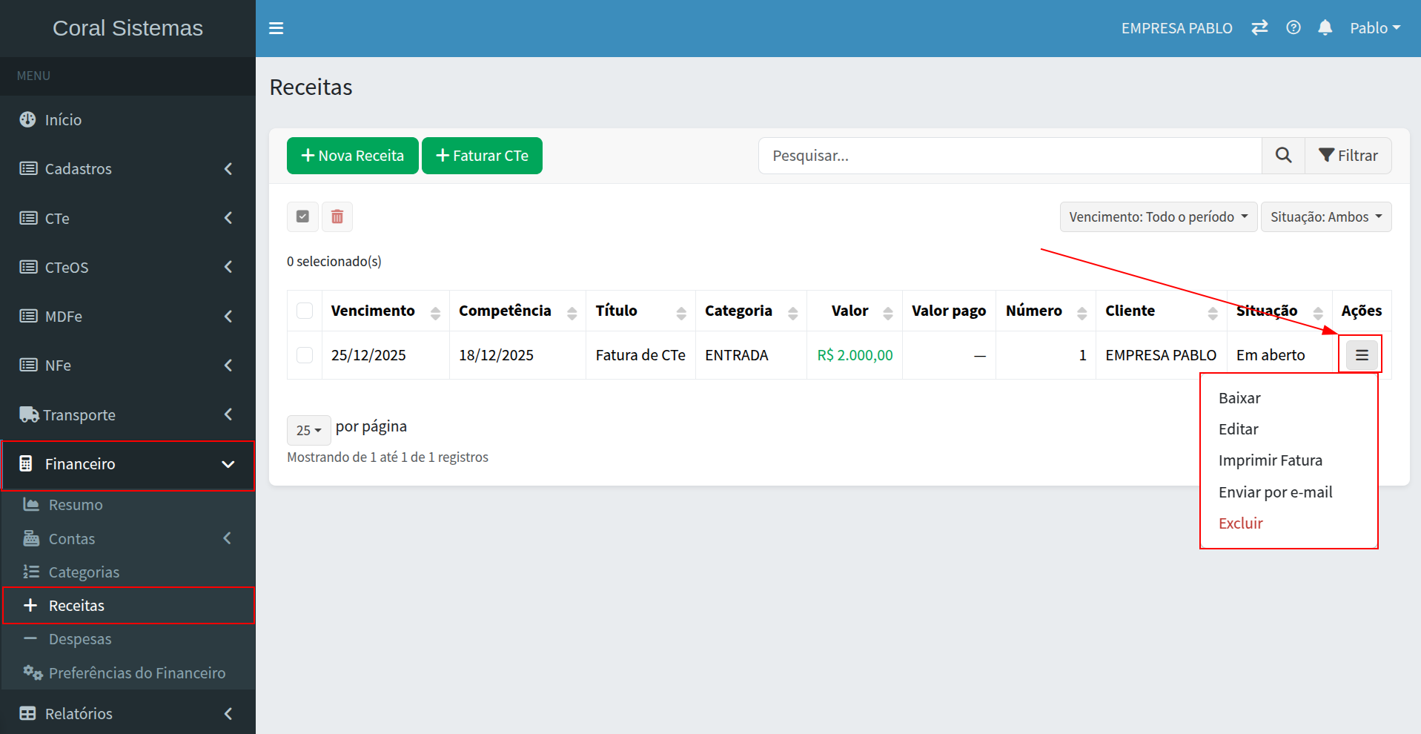Choose Imprimir Fatura in the menu
The image size is (1421, 734).
[x=1270, y=460]
